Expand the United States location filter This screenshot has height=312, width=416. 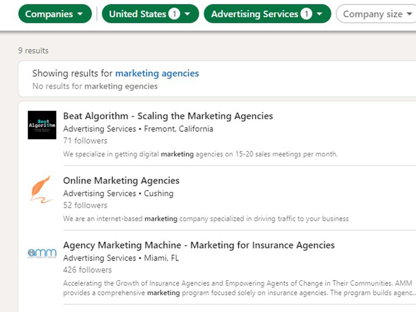[x=151, y=14]
